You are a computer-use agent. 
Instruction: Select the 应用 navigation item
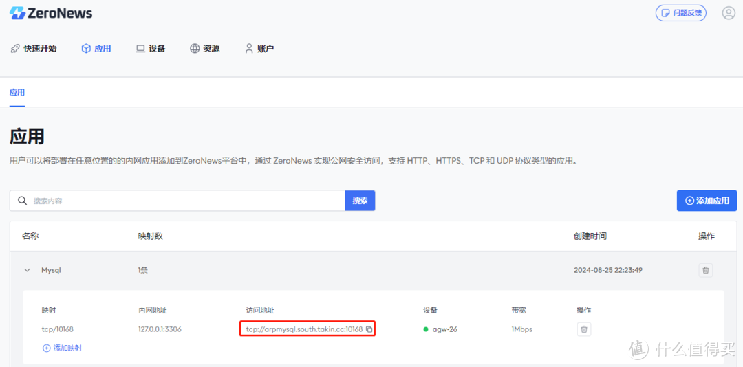[96, 48]
